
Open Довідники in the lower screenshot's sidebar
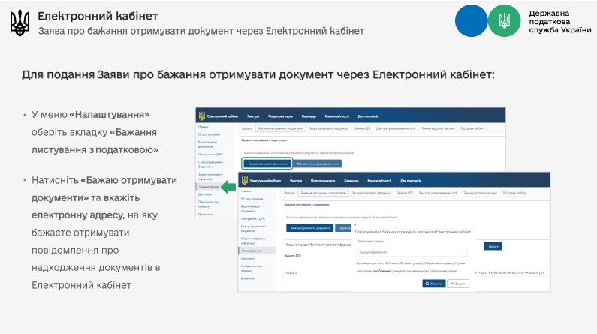click(248, 278)
